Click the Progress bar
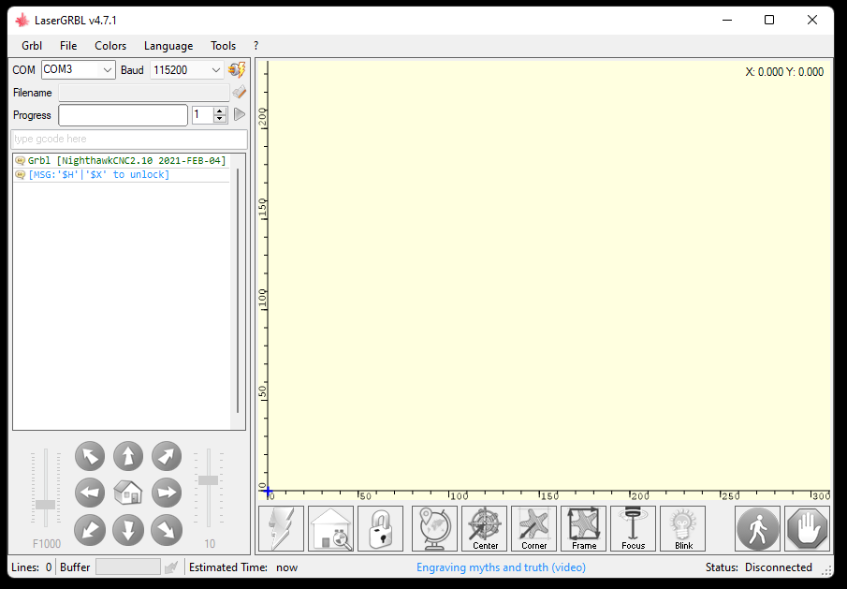 click(x=124, y=115)
